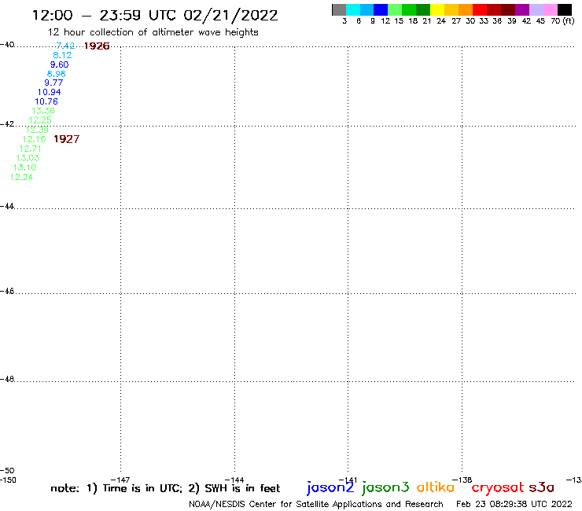This screenshot has width=582, height=511.
Task: Click the wave height value 7.42
Action: pos(65,46)
